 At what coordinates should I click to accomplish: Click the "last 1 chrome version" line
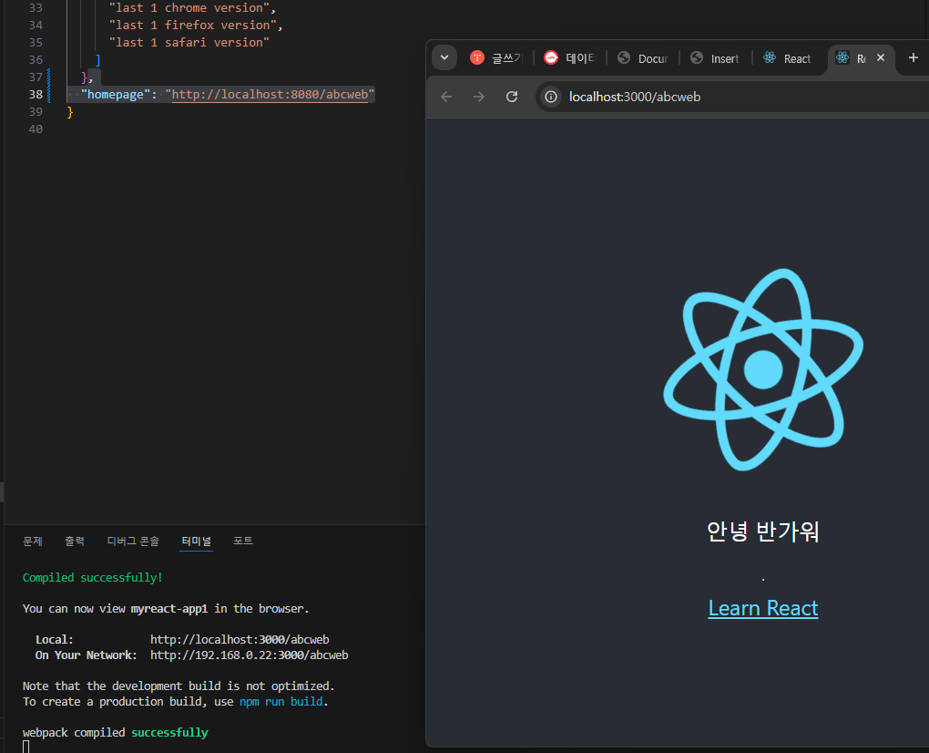point(192,7)
